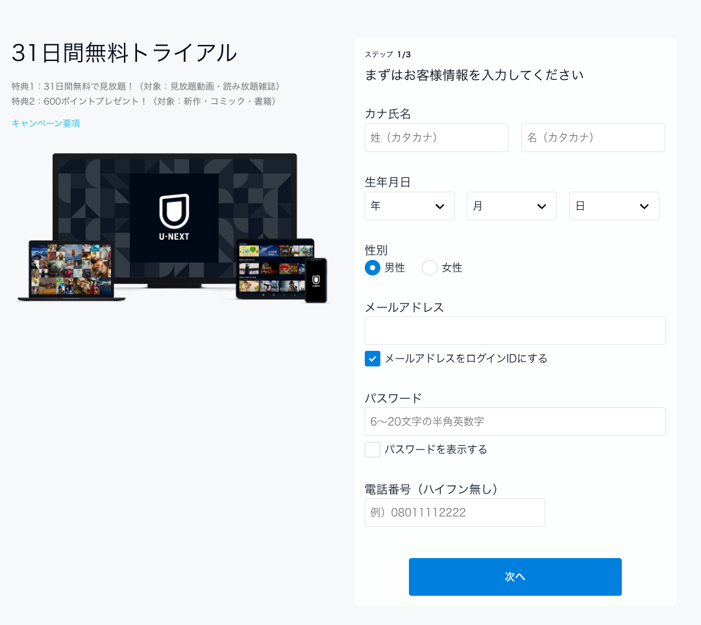Click the パスワード input field

click(515, 422)
